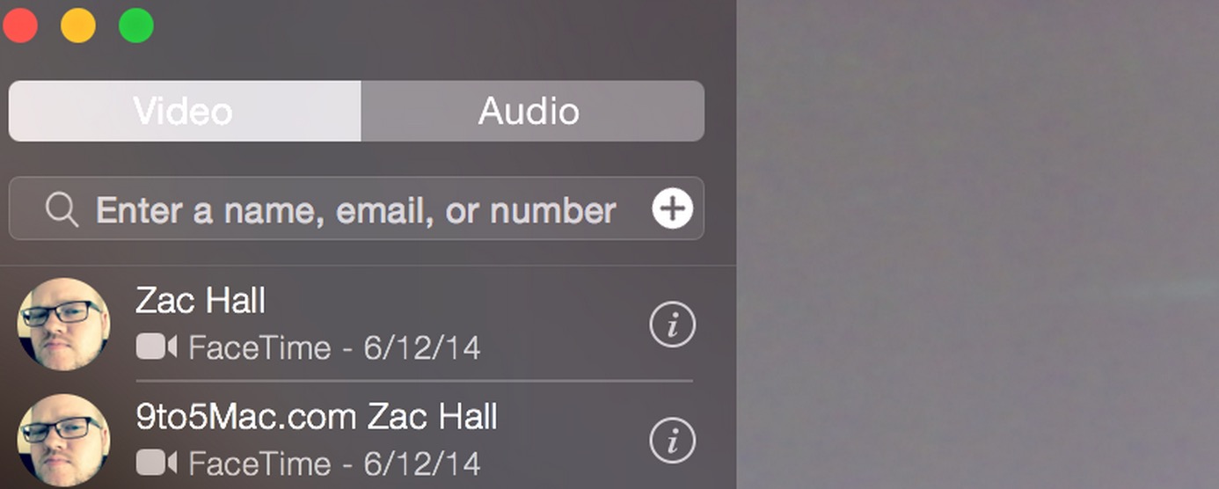Minimize the window using the yellow button
The height and width of the screenshot is (489, 1219).
tap(78, 25)
